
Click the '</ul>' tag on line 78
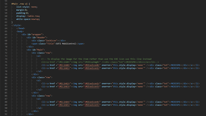pos(39,71)
